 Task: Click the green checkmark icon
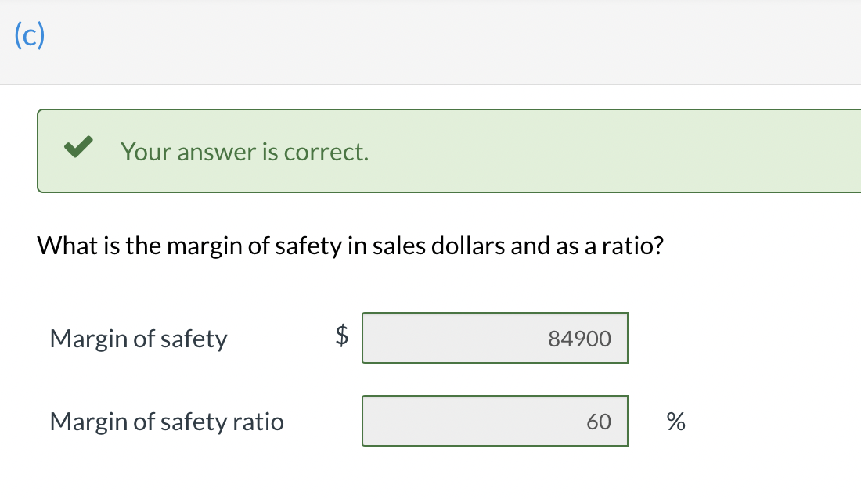78,149
